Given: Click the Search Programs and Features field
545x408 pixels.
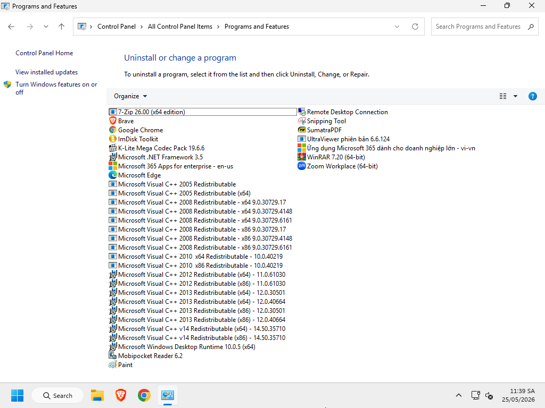Looking at the screenshot, I should (484, 27).
